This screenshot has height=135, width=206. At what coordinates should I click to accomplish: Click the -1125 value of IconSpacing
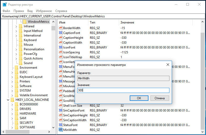tap(124, 52)
